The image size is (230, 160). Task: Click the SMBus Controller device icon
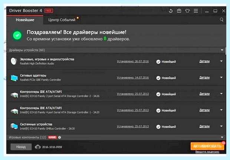(x=14, y=126)
